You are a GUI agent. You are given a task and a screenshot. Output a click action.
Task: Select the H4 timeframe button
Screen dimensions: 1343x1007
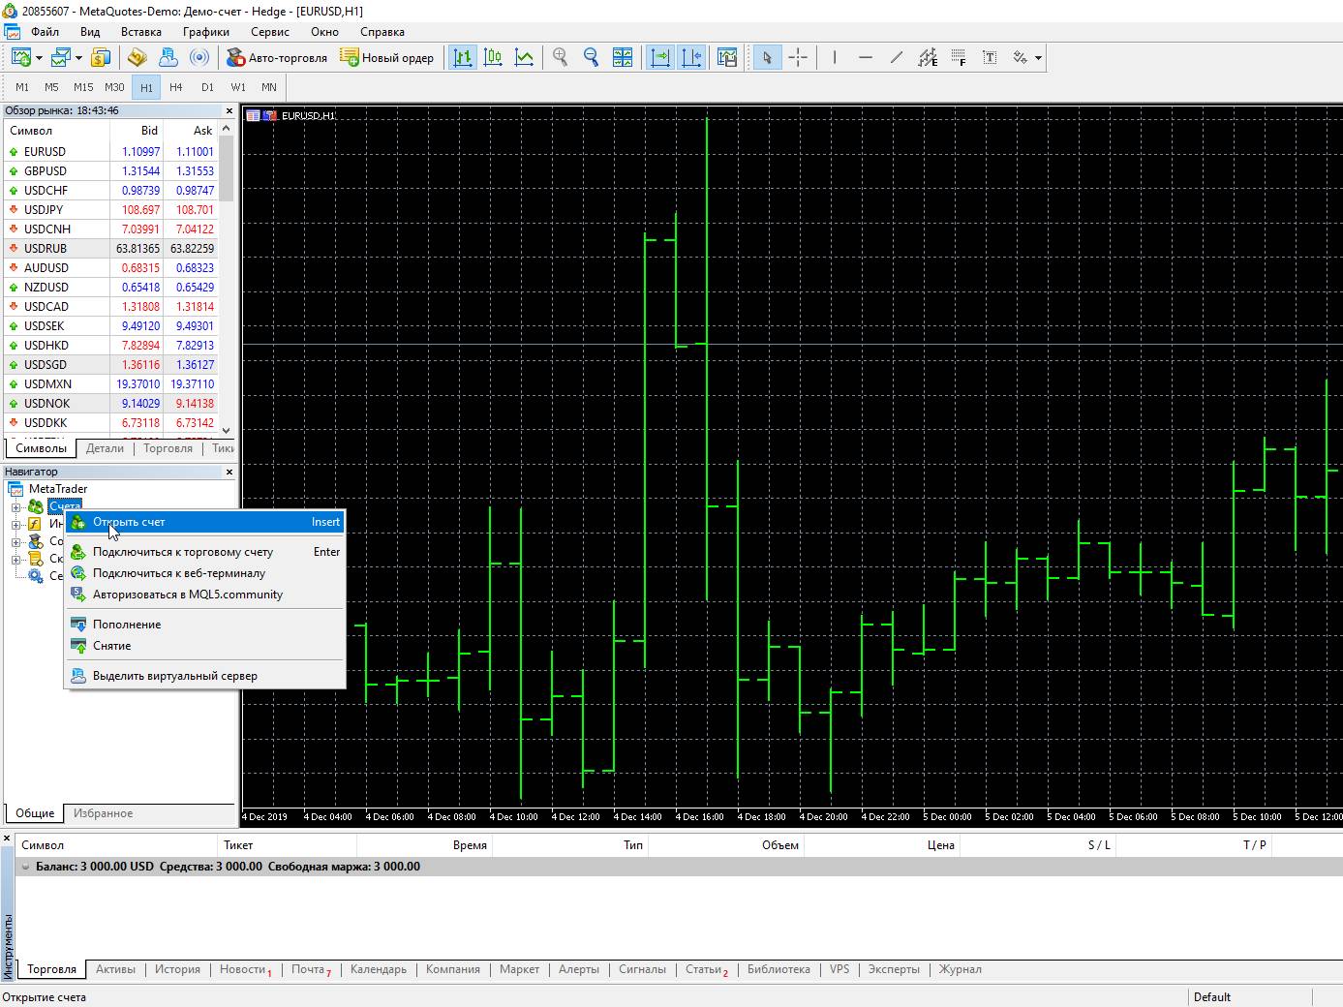coord(175,87)
